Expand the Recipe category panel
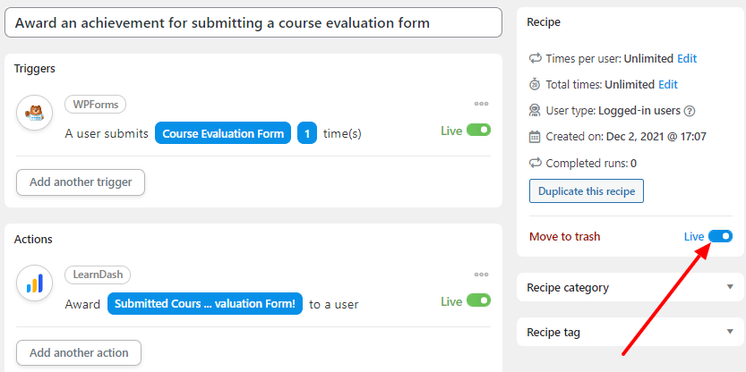This screenshot has height=372, width=746. pyautogui.click(x=730, y=287)
